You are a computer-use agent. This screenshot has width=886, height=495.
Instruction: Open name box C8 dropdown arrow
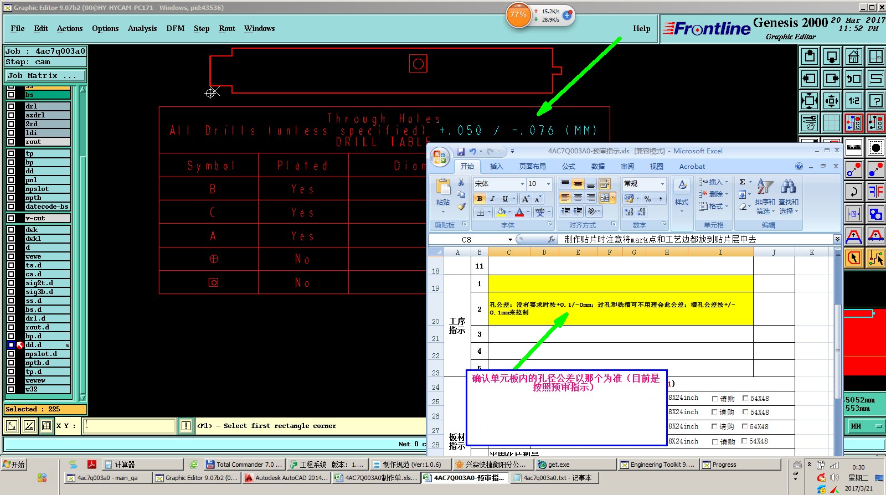[510, 240]
